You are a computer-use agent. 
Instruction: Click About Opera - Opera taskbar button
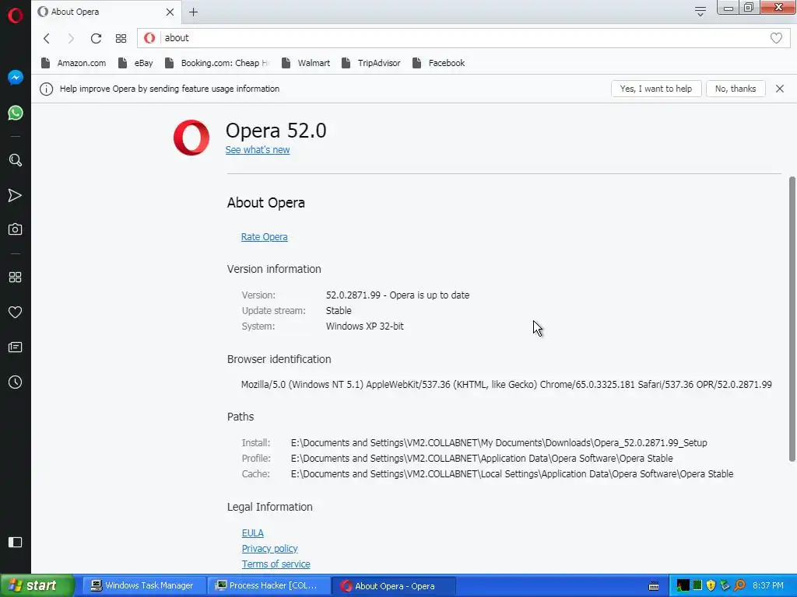click(x=394, y=586)
